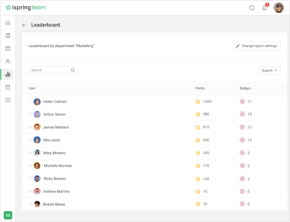Click the crown icon next to 340 points
Viewport: 290px width, 222px height.
[x=198, y=153]
